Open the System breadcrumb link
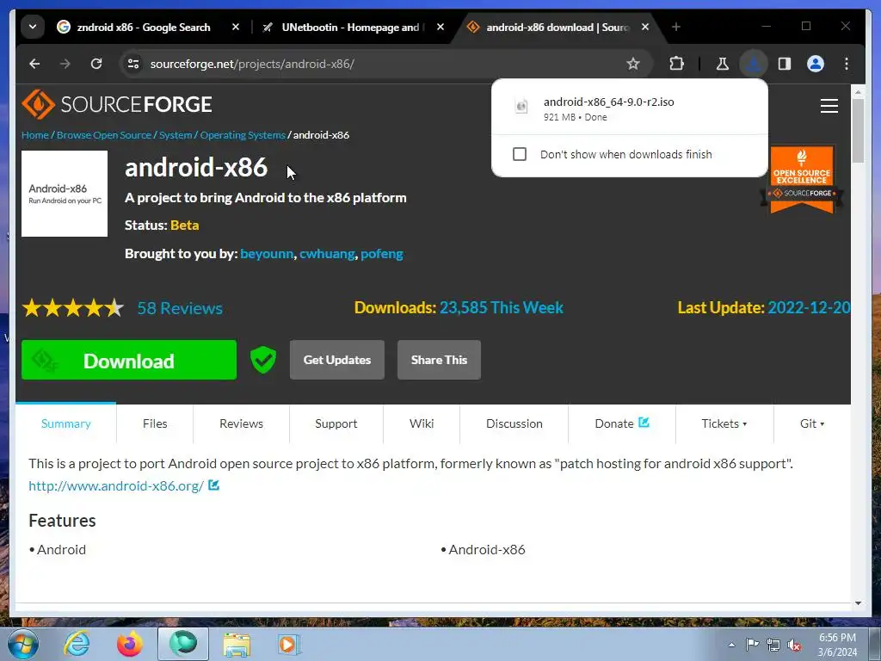Screen dimensions: 881x661 (176, 135)
